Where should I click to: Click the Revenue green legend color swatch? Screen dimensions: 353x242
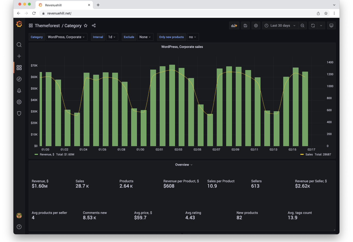point(36,154)
